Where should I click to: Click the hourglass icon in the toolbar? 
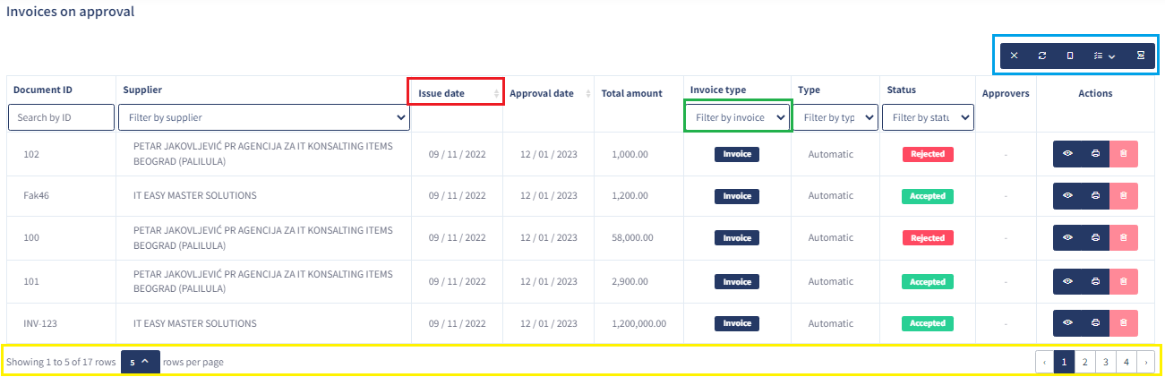(x=1140, y=56)
